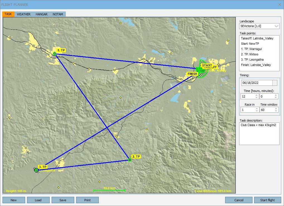The height and width of the screenshot is (206, 284).
Task: Go to the NOTAM tab
Action: [58, 14]
